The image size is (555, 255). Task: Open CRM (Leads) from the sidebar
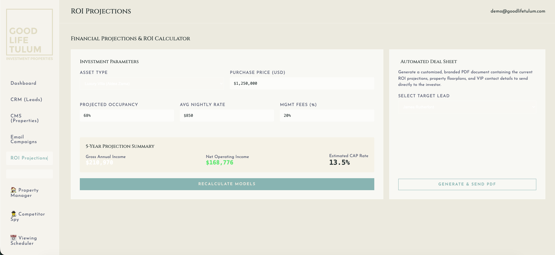click(26, 100)
